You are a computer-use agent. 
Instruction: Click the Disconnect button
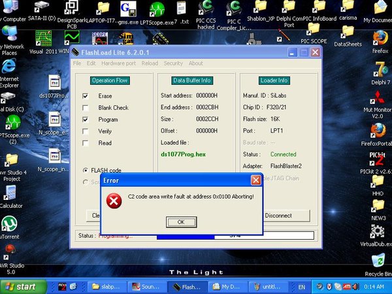pyautogui.click(x=287, y=216)
